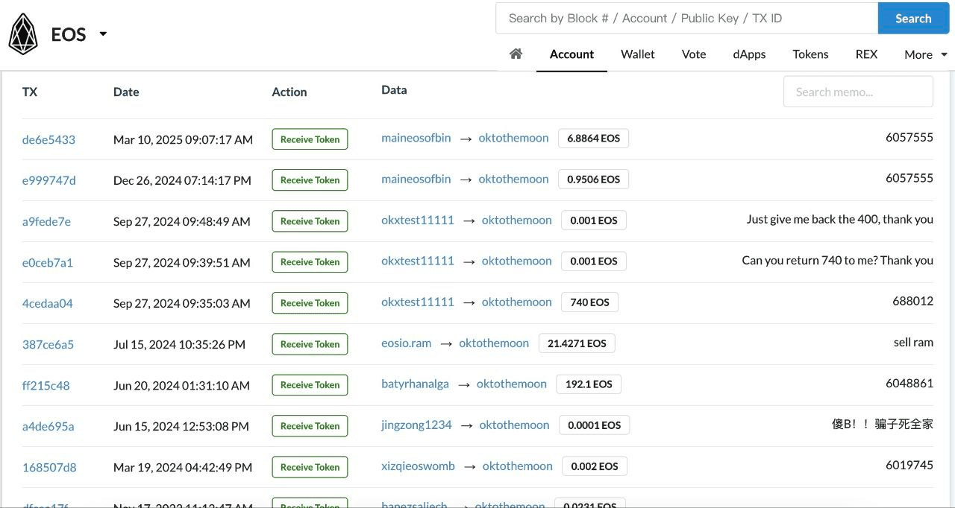
Task: Click the blue Search button
Action: pos(913,19)
